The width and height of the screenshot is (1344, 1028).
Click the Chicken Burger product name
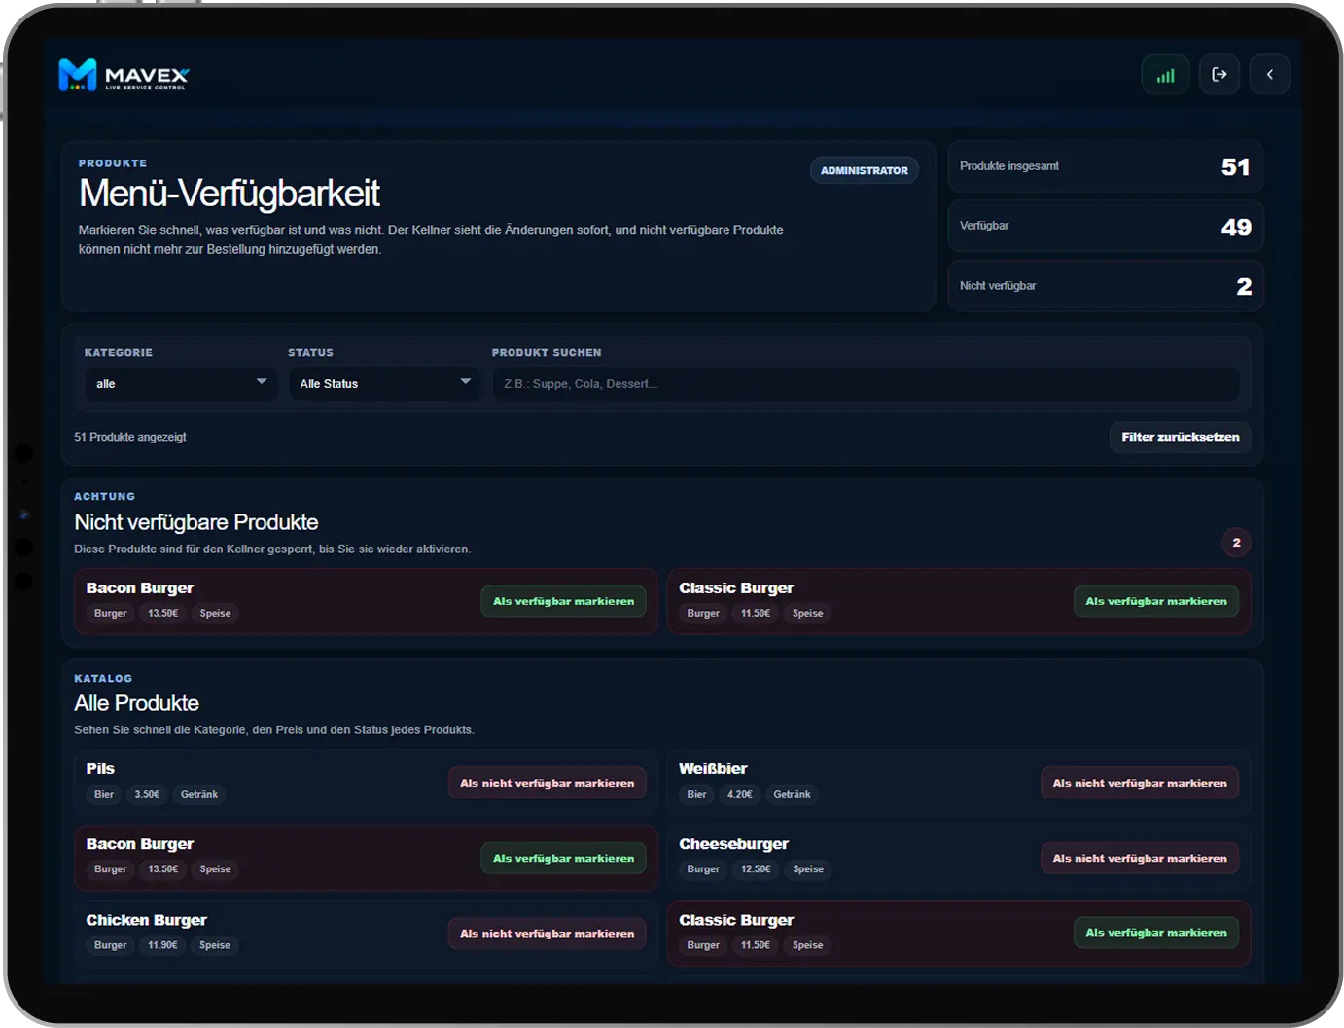pos(146,920)
